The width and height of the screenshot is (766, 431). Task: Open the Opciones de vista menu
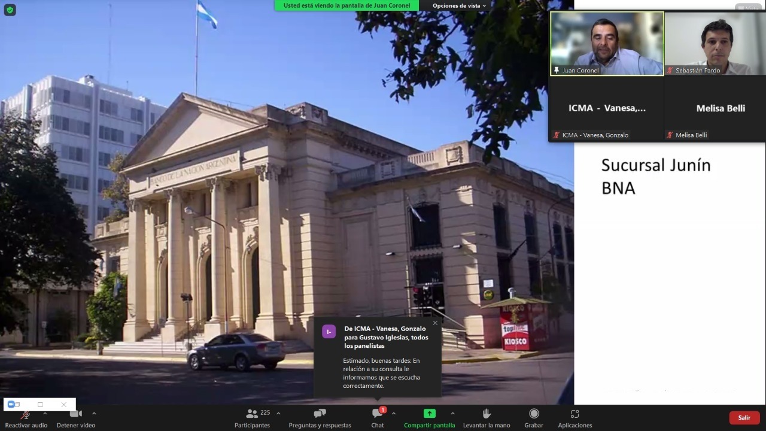[459, 5]
